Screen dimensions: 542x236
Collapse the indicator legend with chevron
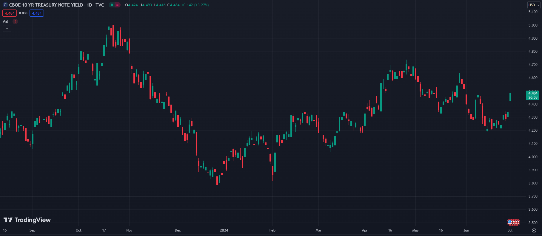click(x=7, y=29)
